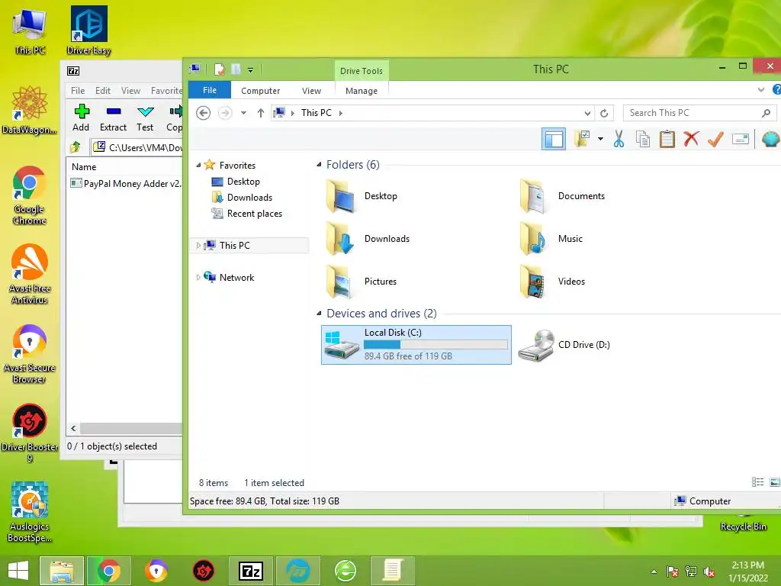
Task: Go up one folder in 7-Zip
Action: click(76, 147)
